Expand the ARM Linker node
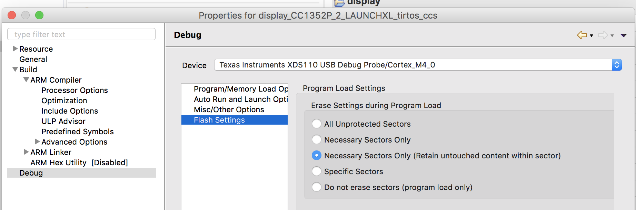The image size is (636, 210). pos(26,152)
